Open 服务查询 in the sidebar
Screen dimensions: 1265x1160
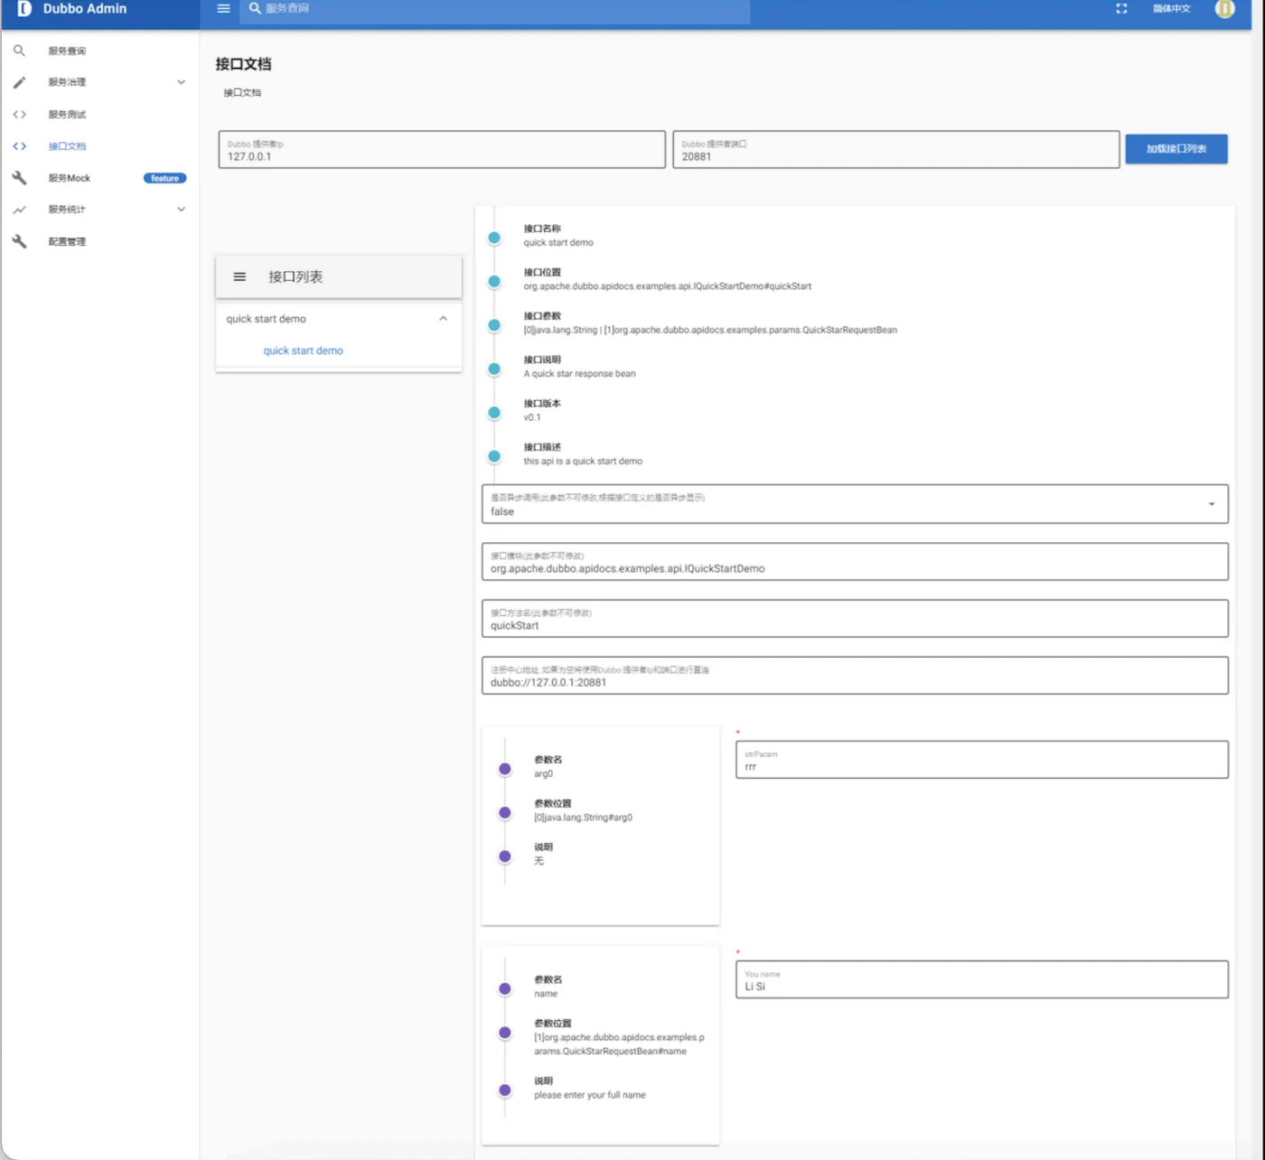pyautogui.click(x=100, y=51)
